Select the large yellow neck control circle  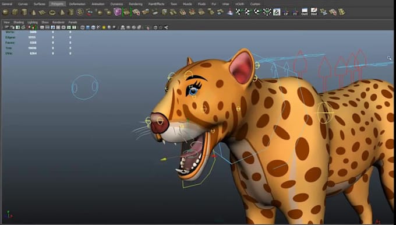pyautogui.click(x=325, y=112)
